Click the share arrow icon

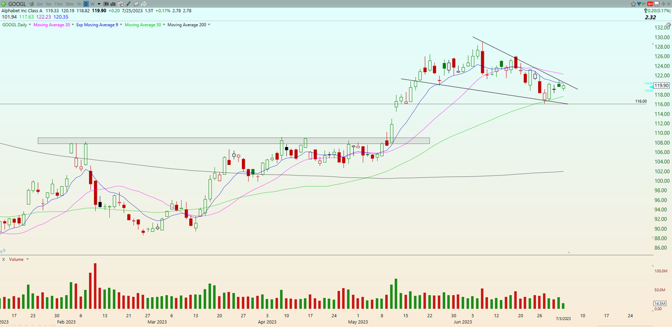click(x=143, y=4)
